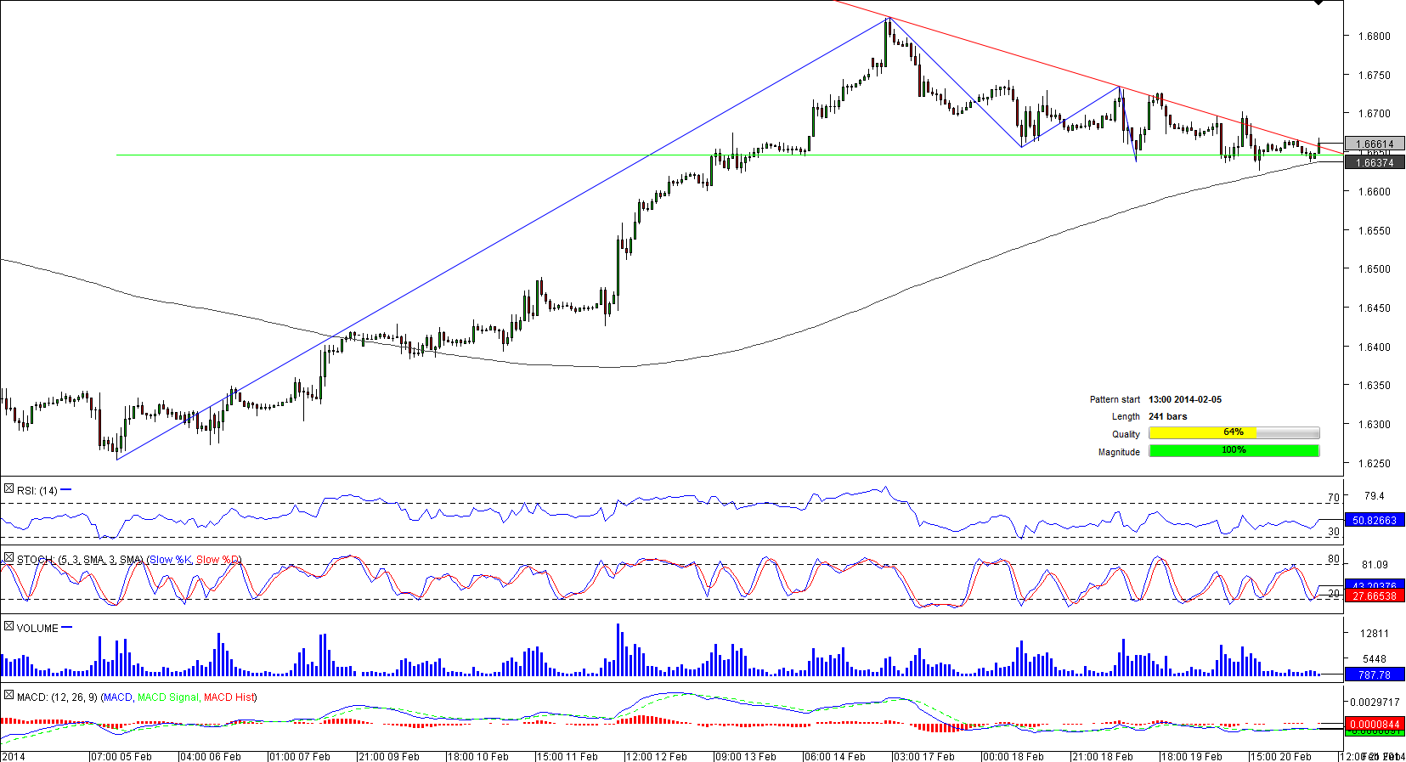
Task: Click the MACD Signal legend label
Action: (167, 697)
